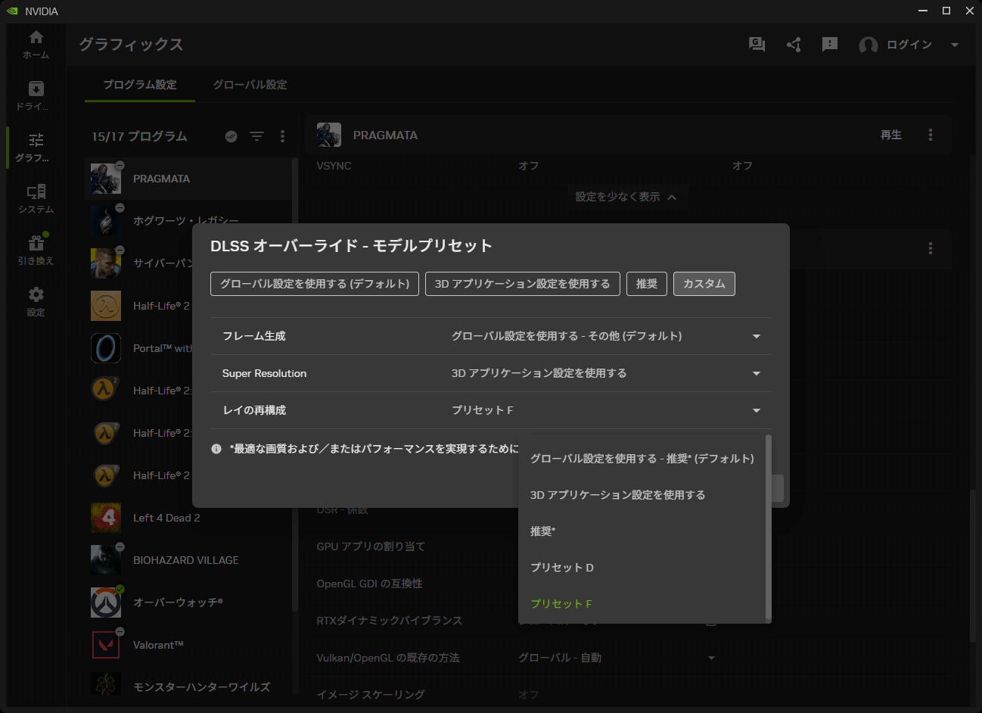Select the BIOHAZARD VILLAGE game icon
The height and width of the screenshot is (713, 982).
106,560
